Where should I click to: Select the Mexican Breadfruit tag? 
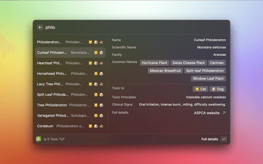point(164,71)
